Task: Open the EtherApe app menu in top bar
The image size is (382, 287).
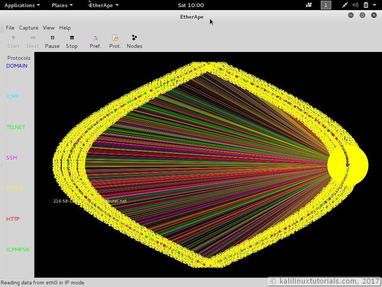Action: click(104, 5)
